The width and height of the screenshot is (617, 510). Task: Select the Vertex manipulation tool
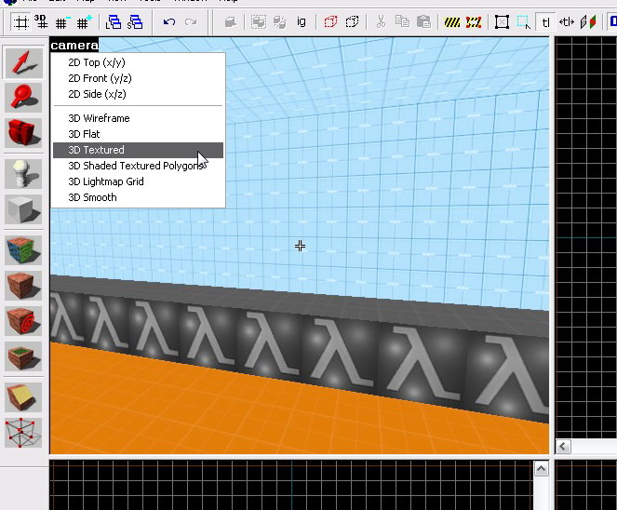click(23, 433)
